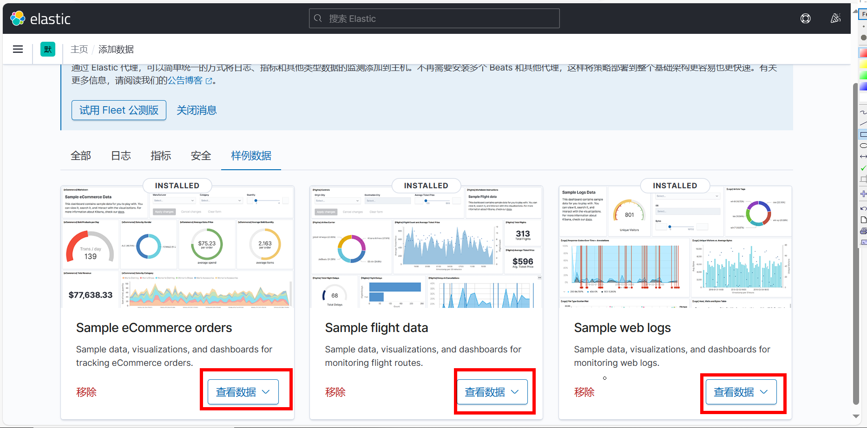Dismiss the banner with 关闭消息
The image size is (867, 428).
tap(197, 110)
